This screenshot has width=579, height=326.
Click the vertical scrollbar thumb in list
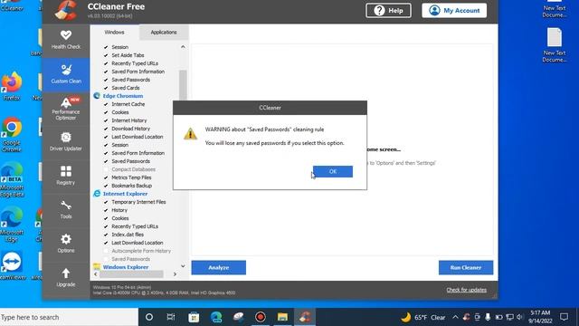[x=183, y=85]
